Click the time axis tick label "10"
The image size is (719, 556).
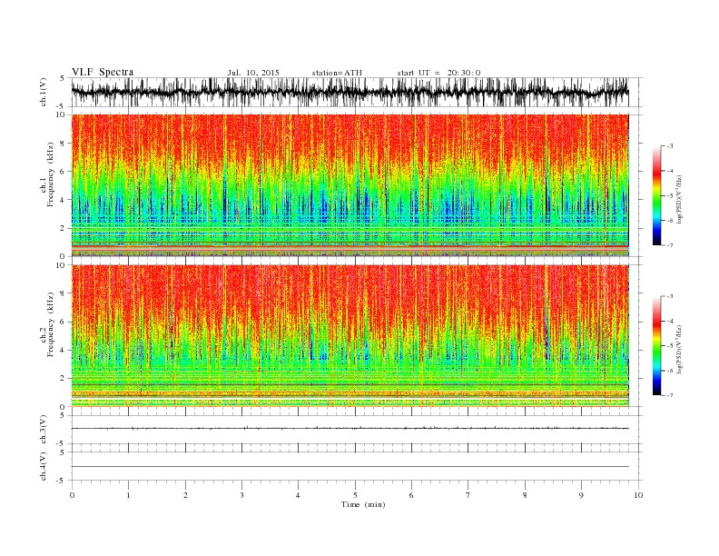[638, 495]
